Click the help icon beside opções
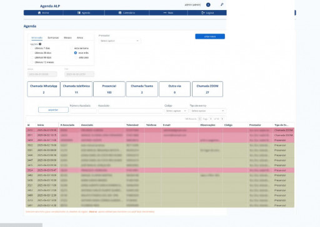Screen dimensions: 320x227 [40, 44]
